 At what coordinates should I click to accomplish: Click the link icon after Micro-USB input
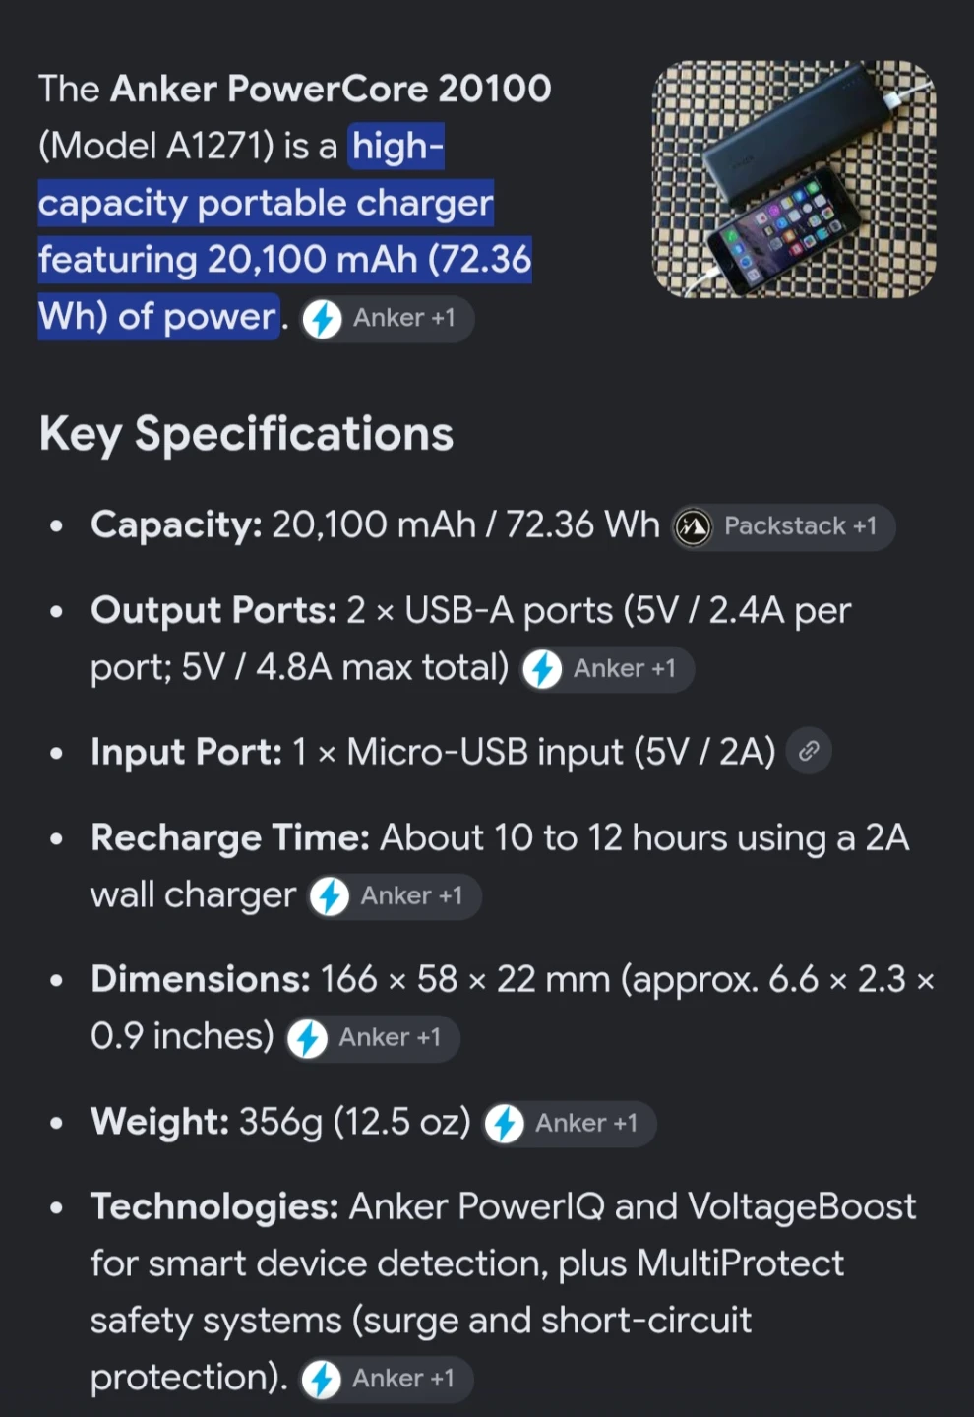click(x=809, y=752)
